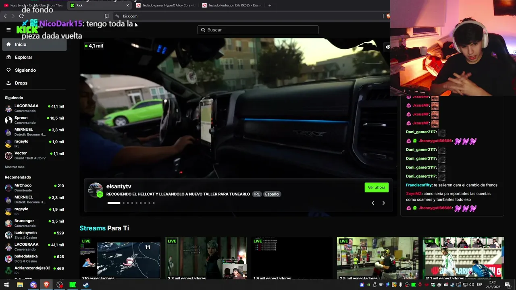Jump to second carousel dot
This screenshot has width=516, height=290.
(123, 203)
